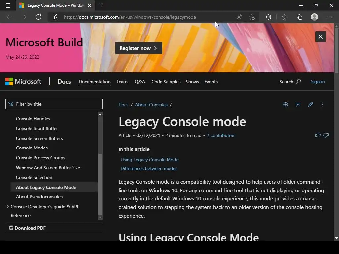Open 2 contributors link

[x=221, y=135]
